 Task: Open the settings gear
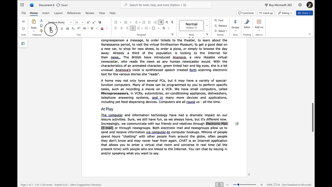pyautogui.click(x=300, y=5)
